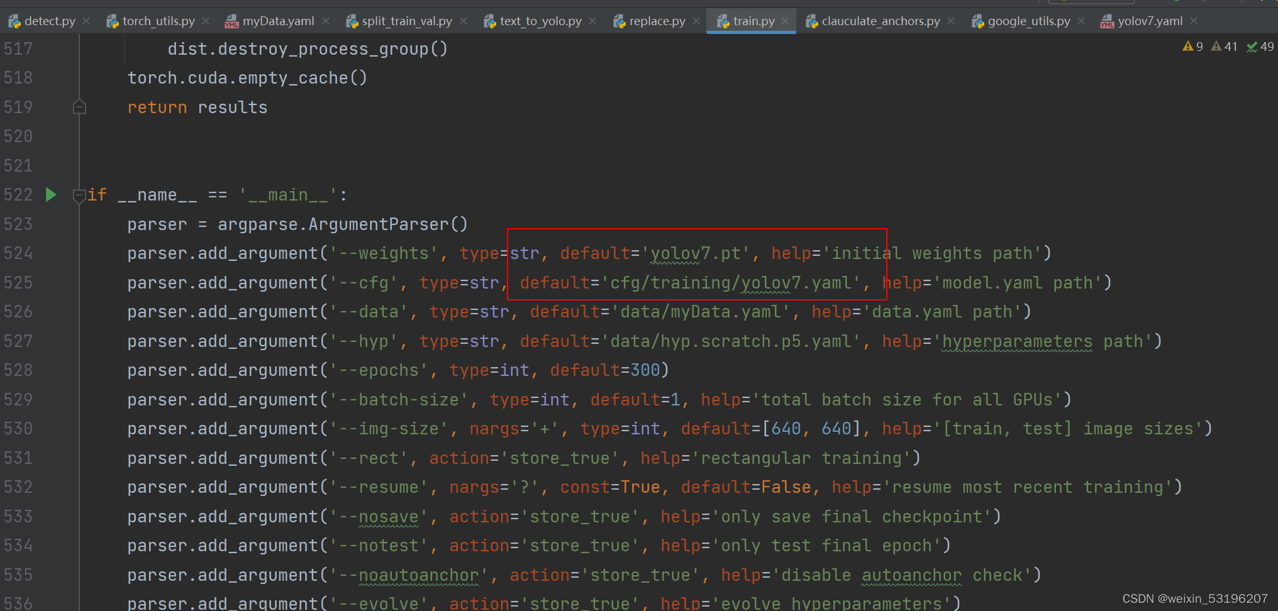Image resolution: width=1278 pixels, height=611 pixels.
Task: Close the detect.py tab
Action: [87, 21]
